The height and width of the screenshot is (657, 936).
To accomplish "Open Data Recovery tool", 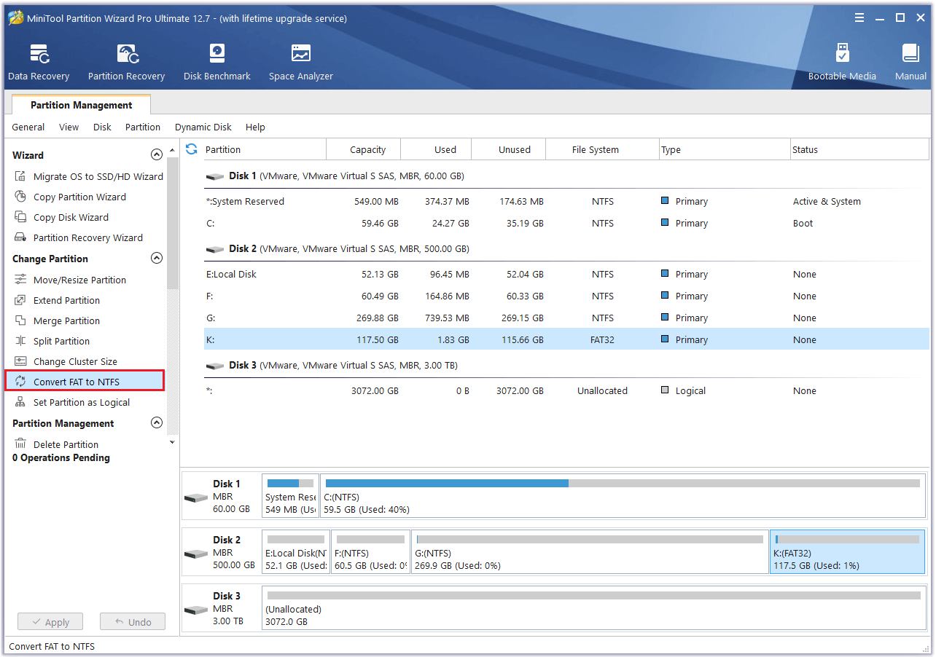I will click(x=39, y=63).
